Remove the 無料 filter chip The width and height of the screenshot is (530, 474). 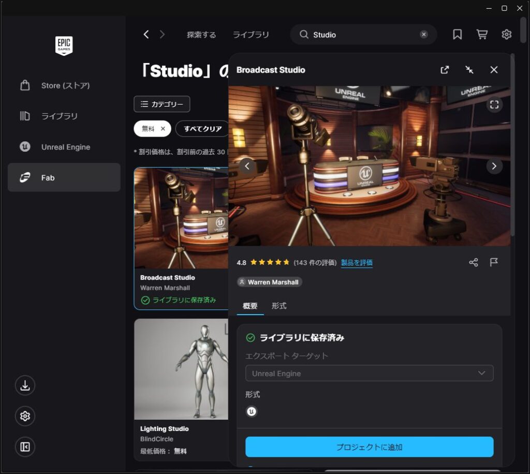(x=163, y=129)
